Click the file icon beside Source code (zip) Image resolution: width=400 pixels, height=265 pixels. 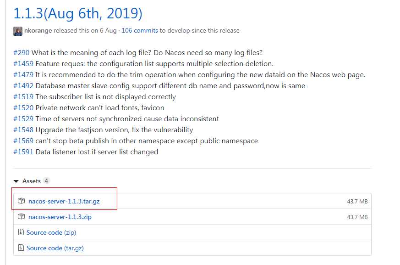pos(21,232)
